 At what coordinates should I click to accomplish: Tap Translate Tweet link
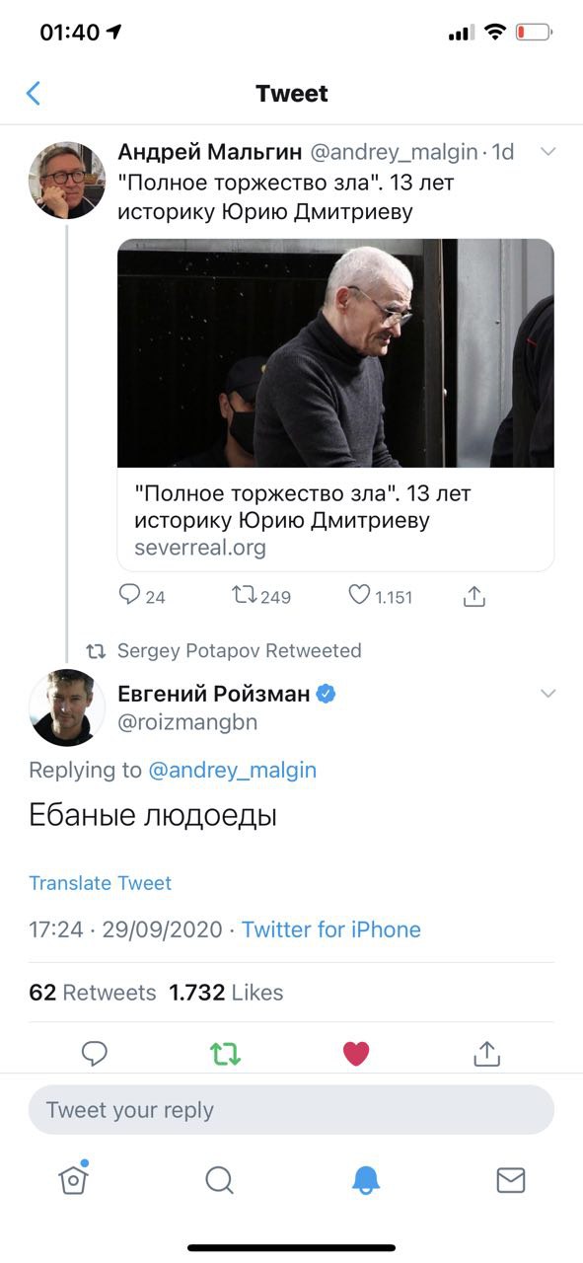point(100,883)
